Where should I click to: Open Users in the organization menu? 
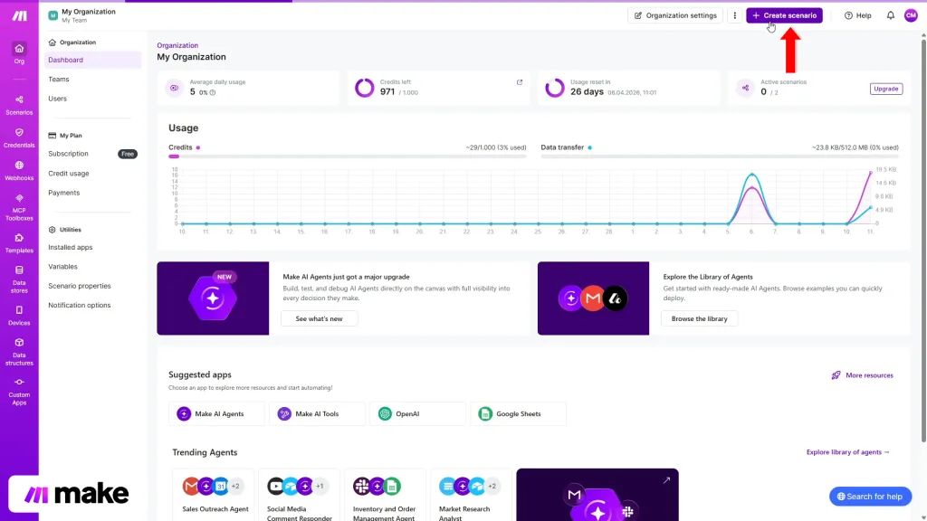click(x=57, y=99)
